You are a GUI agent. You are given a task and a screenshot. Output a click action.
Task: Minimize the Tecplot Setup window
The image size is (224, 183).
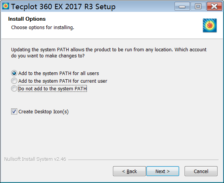[182, 7]
